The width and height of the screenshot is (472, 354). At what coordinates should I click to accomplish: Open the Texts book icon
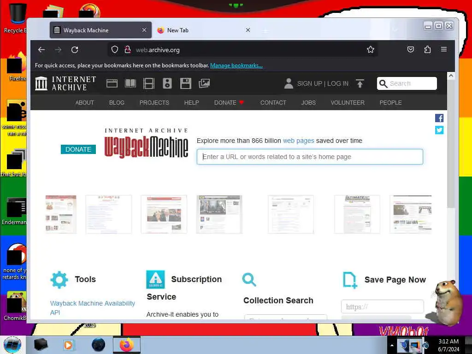tap(130, 83)
